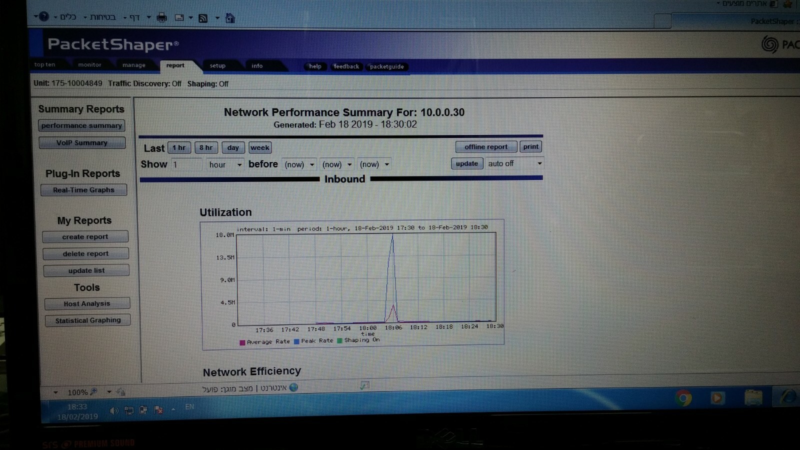This screenshot has width=800, height=450.
Task: Open the browser Home page icon
Action: (230, 18)
